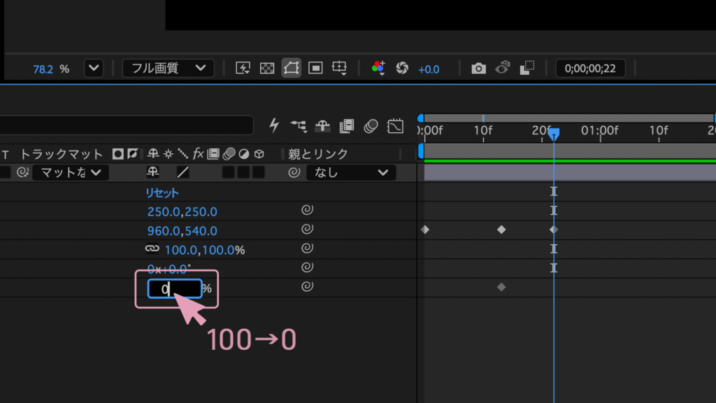Click anchor point row pick whip
Viewport: 716px width, 403px height.
click(x=308, y=210)
